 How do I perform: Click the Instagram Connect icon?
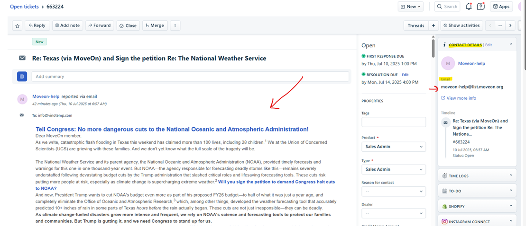(444, 222)
